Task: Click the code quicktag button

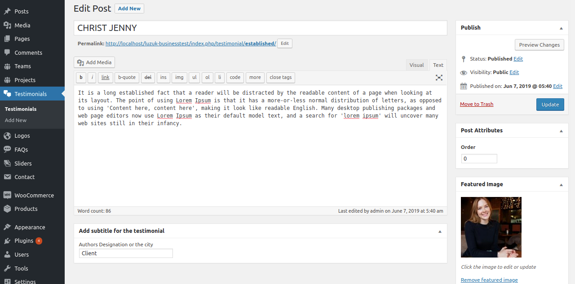Action: point(235,77)
